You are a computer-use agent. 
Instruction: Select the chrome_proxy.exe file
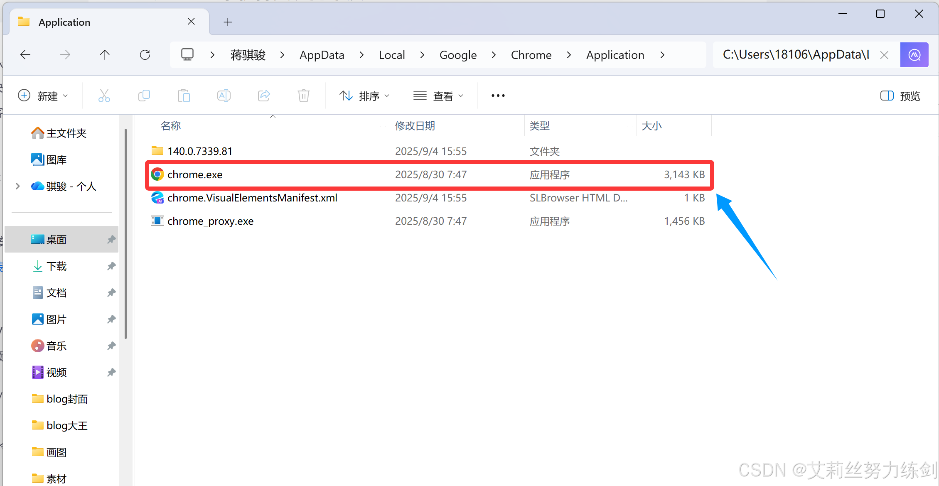click(x=210, y=221)
